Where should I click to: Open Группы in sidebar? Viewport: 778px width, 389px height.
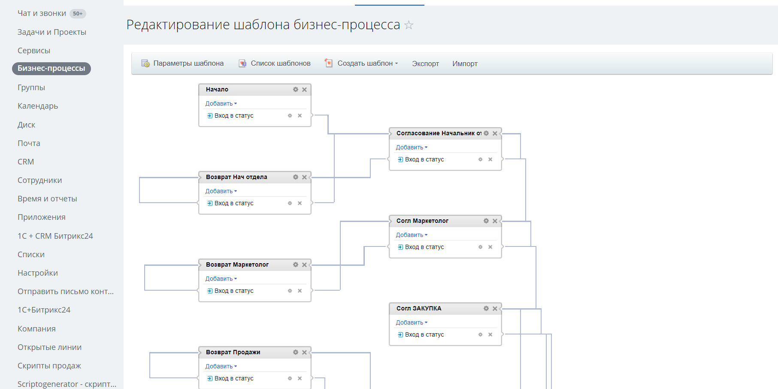click(31, 87)
